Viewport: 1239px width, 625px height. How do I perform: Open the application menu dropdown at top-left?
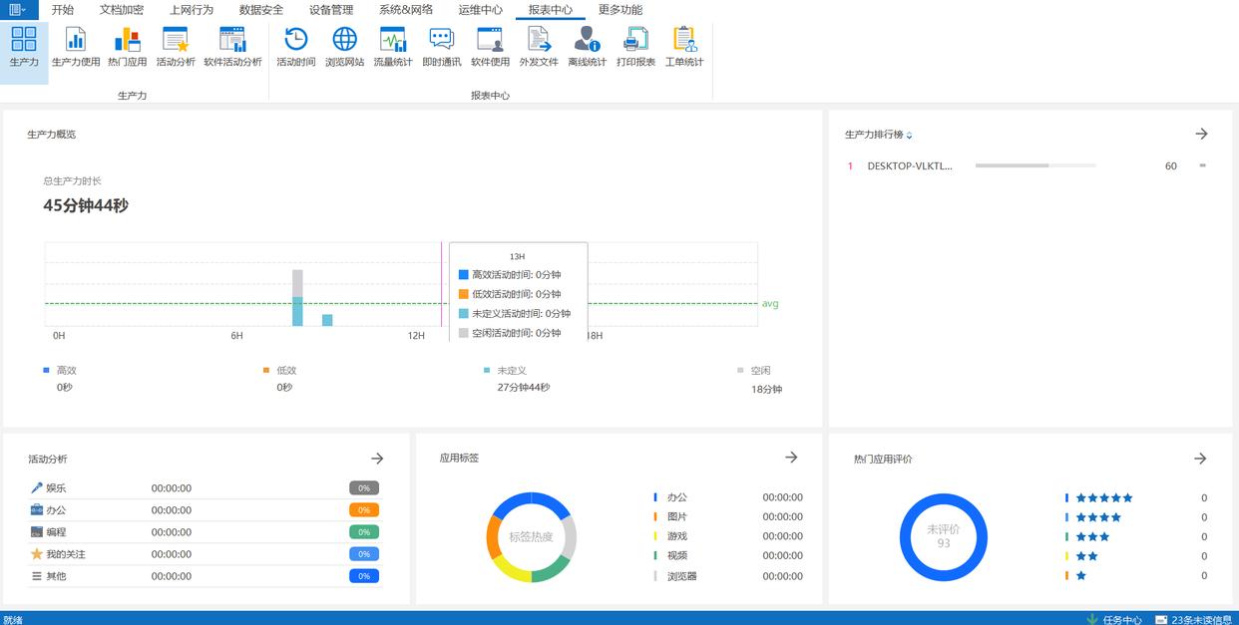point(19,10)
